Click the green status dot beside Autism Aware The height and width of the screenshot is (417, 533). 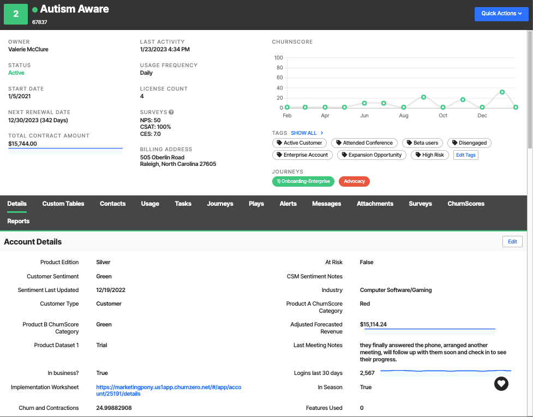(35, 9)
